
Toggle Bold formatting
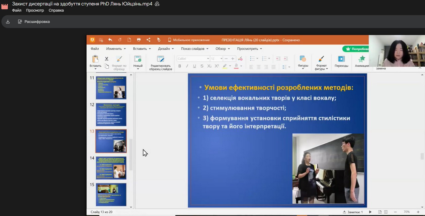[x=180, y=66]
